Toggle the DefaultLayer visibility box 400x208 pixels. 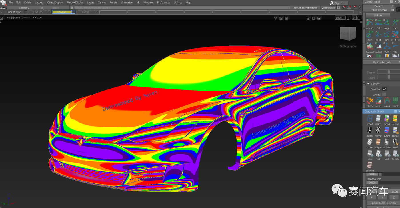click(x=25, y=12)
